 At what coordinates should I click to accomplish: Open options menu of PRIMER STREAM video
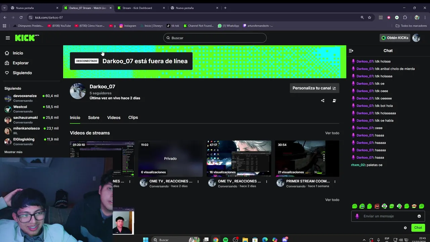click(x=335, y=182)
